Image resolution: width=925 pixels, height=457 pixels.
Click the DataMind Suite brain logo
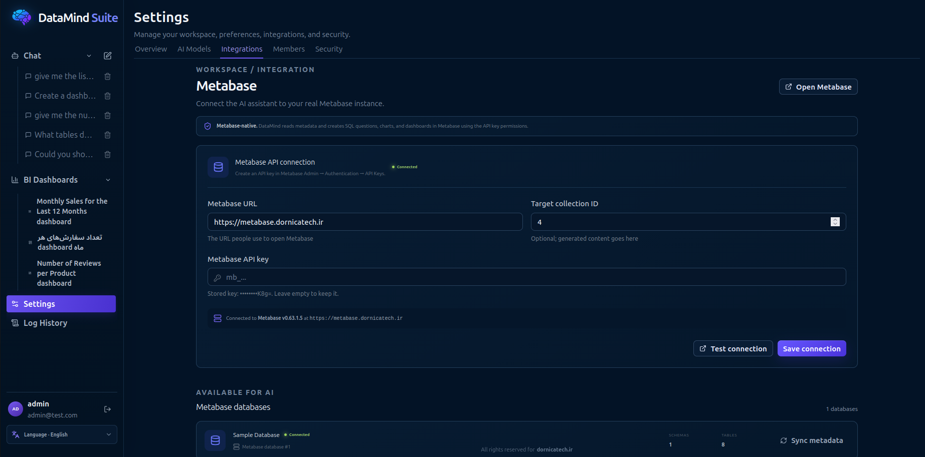click(22, 17)
